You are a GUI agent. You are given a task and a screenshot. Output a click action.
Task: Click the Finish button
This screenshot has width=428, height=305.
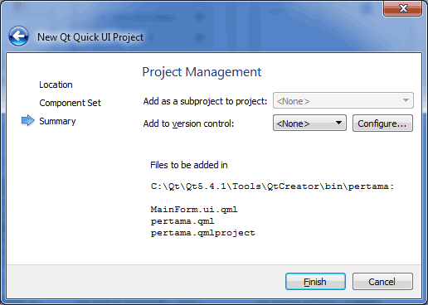point(315,282)
